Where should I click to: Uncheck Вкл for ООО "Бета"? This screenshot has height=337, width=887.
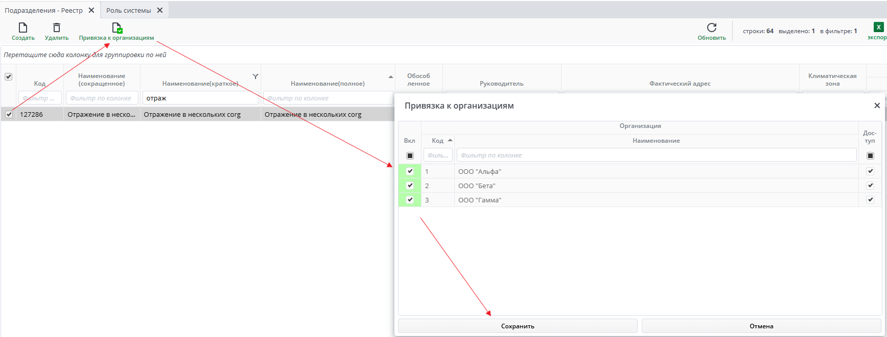(410, 186)
